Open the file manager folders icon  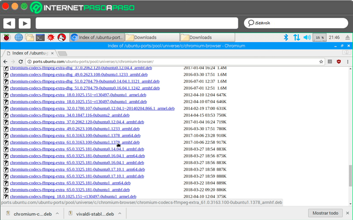click(x=30, y=37)
